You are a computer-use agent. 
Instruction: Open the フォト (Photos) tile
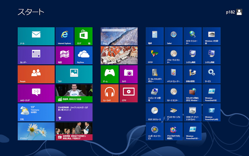tap(74, 74)
